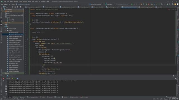Collapse the lib folder
This screenshot has width=179, height=100.
4,27
